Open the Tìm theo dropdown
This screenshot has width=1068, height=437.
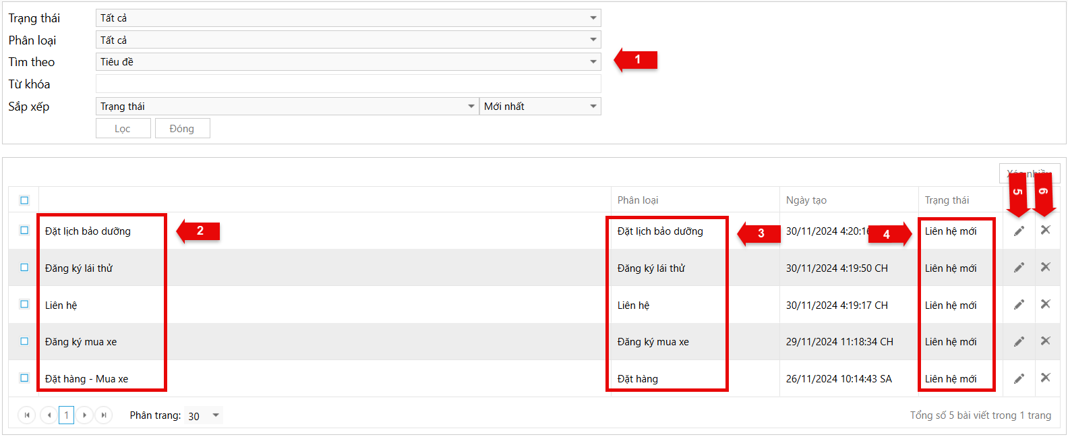click(x=348, y=62)
